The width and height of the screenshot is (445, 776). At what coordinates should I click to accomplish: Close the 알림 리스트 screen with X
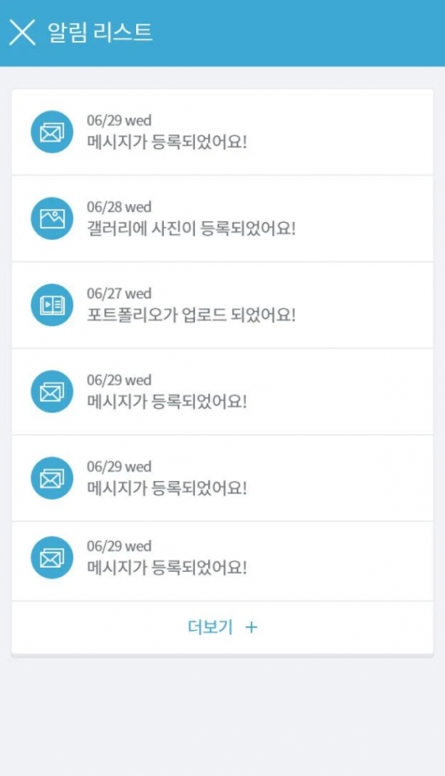coord(23,33)
